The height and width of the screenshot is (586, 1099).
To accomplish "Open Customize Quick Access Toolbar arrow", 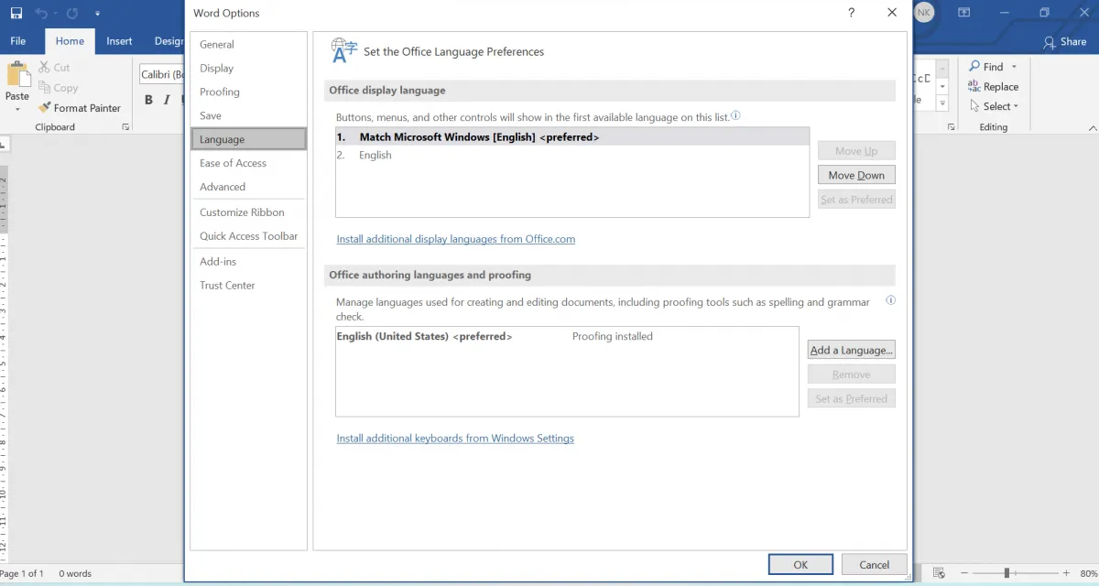I will 97,15.
